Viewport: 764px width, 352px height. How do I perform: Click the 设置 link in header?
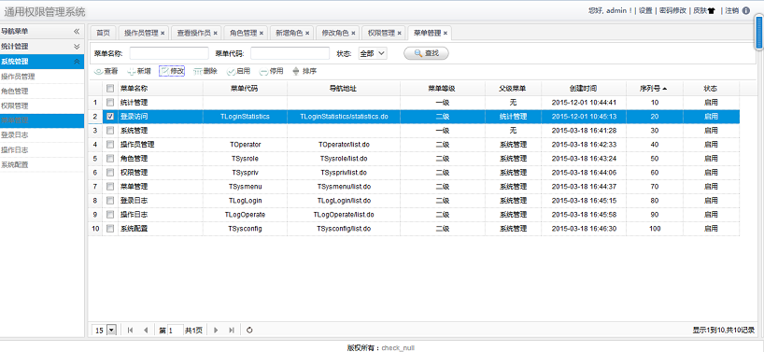point(645,10)
